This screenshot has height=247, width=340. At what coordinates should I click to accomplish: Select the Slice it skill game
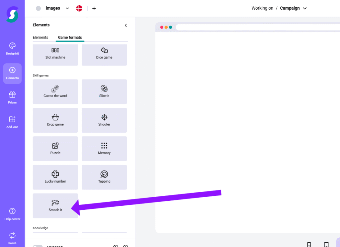(x=104, y=92)
